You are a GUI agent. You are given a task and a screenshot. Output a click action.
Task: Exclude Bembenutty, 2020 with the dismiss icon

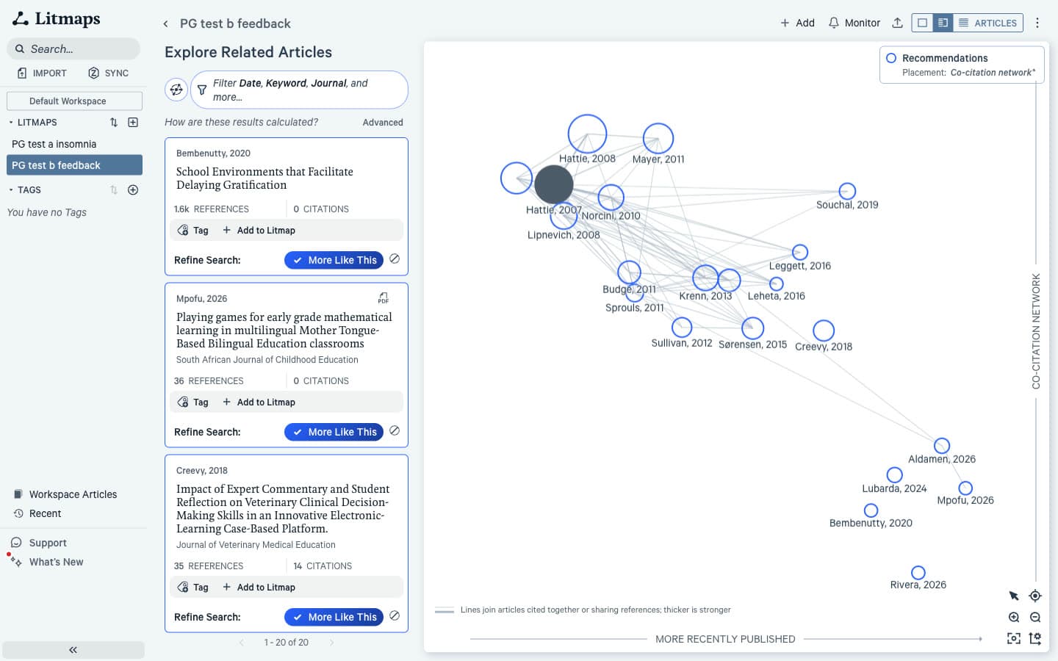pos(395,259)
